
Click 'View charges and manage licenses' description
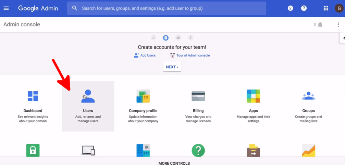tap(198, 119)
